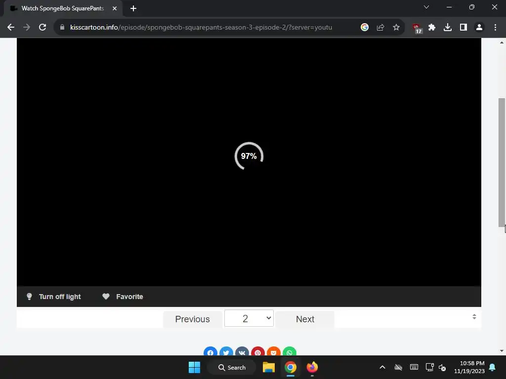The image size is (506, 379).
Task: Add episode to Favorite
Action: [123, 297]
